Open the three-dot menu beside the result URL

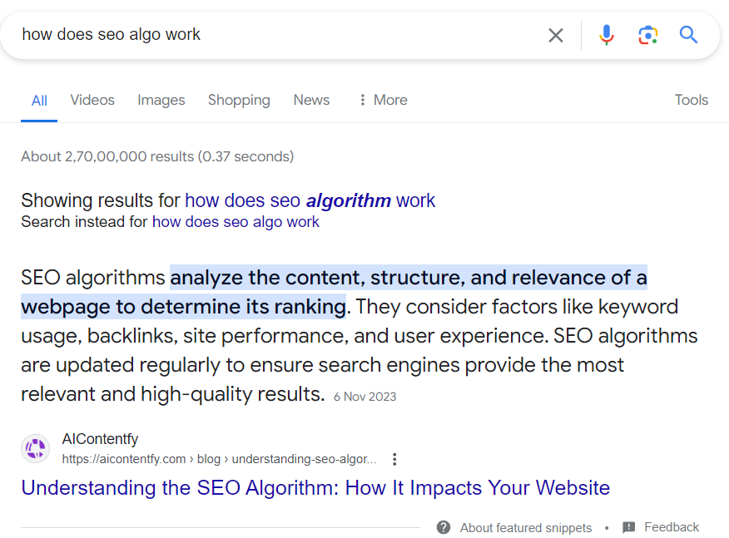[x=394, y=458]
